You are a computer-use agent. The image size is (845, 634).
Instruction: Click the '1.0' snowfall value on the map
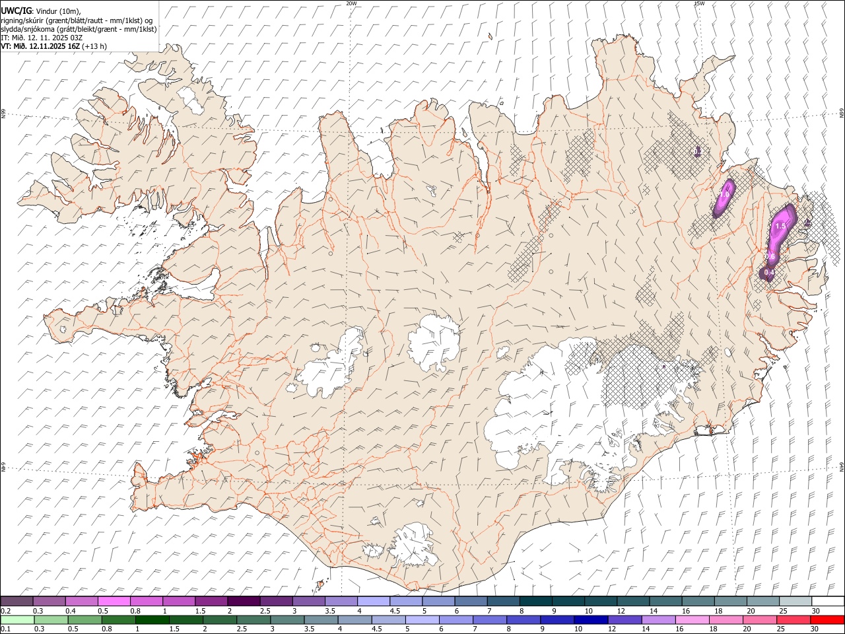[724, 195]
